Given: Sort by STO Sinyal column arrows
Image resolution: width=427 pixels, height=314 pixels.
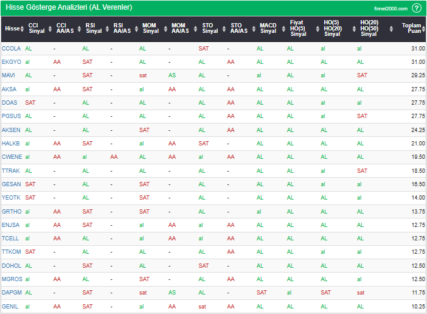Looking at the screenshot, I should 222,29.
